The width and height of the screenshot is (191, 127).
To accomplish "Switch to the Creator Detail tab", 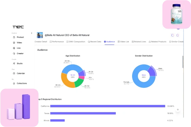I will (x=41, y=42).
